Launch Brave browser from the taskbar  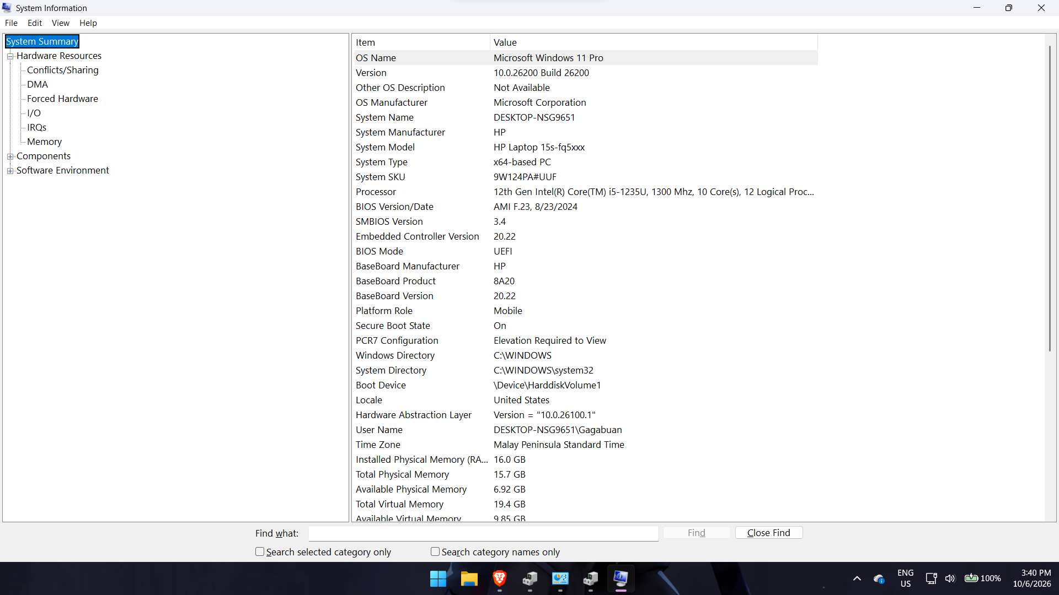tap(500, 578)
